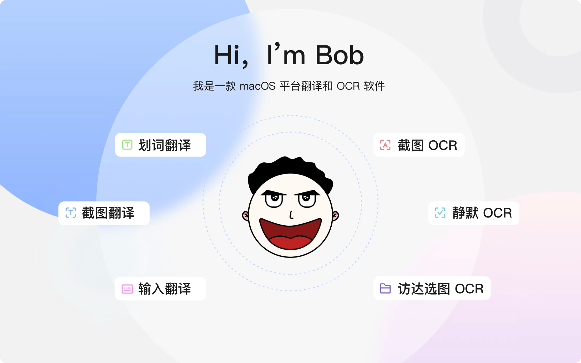Select the 划词翻译 feature label
The image size is (581, 363).
pyautogui.click(x=164, y=145)
